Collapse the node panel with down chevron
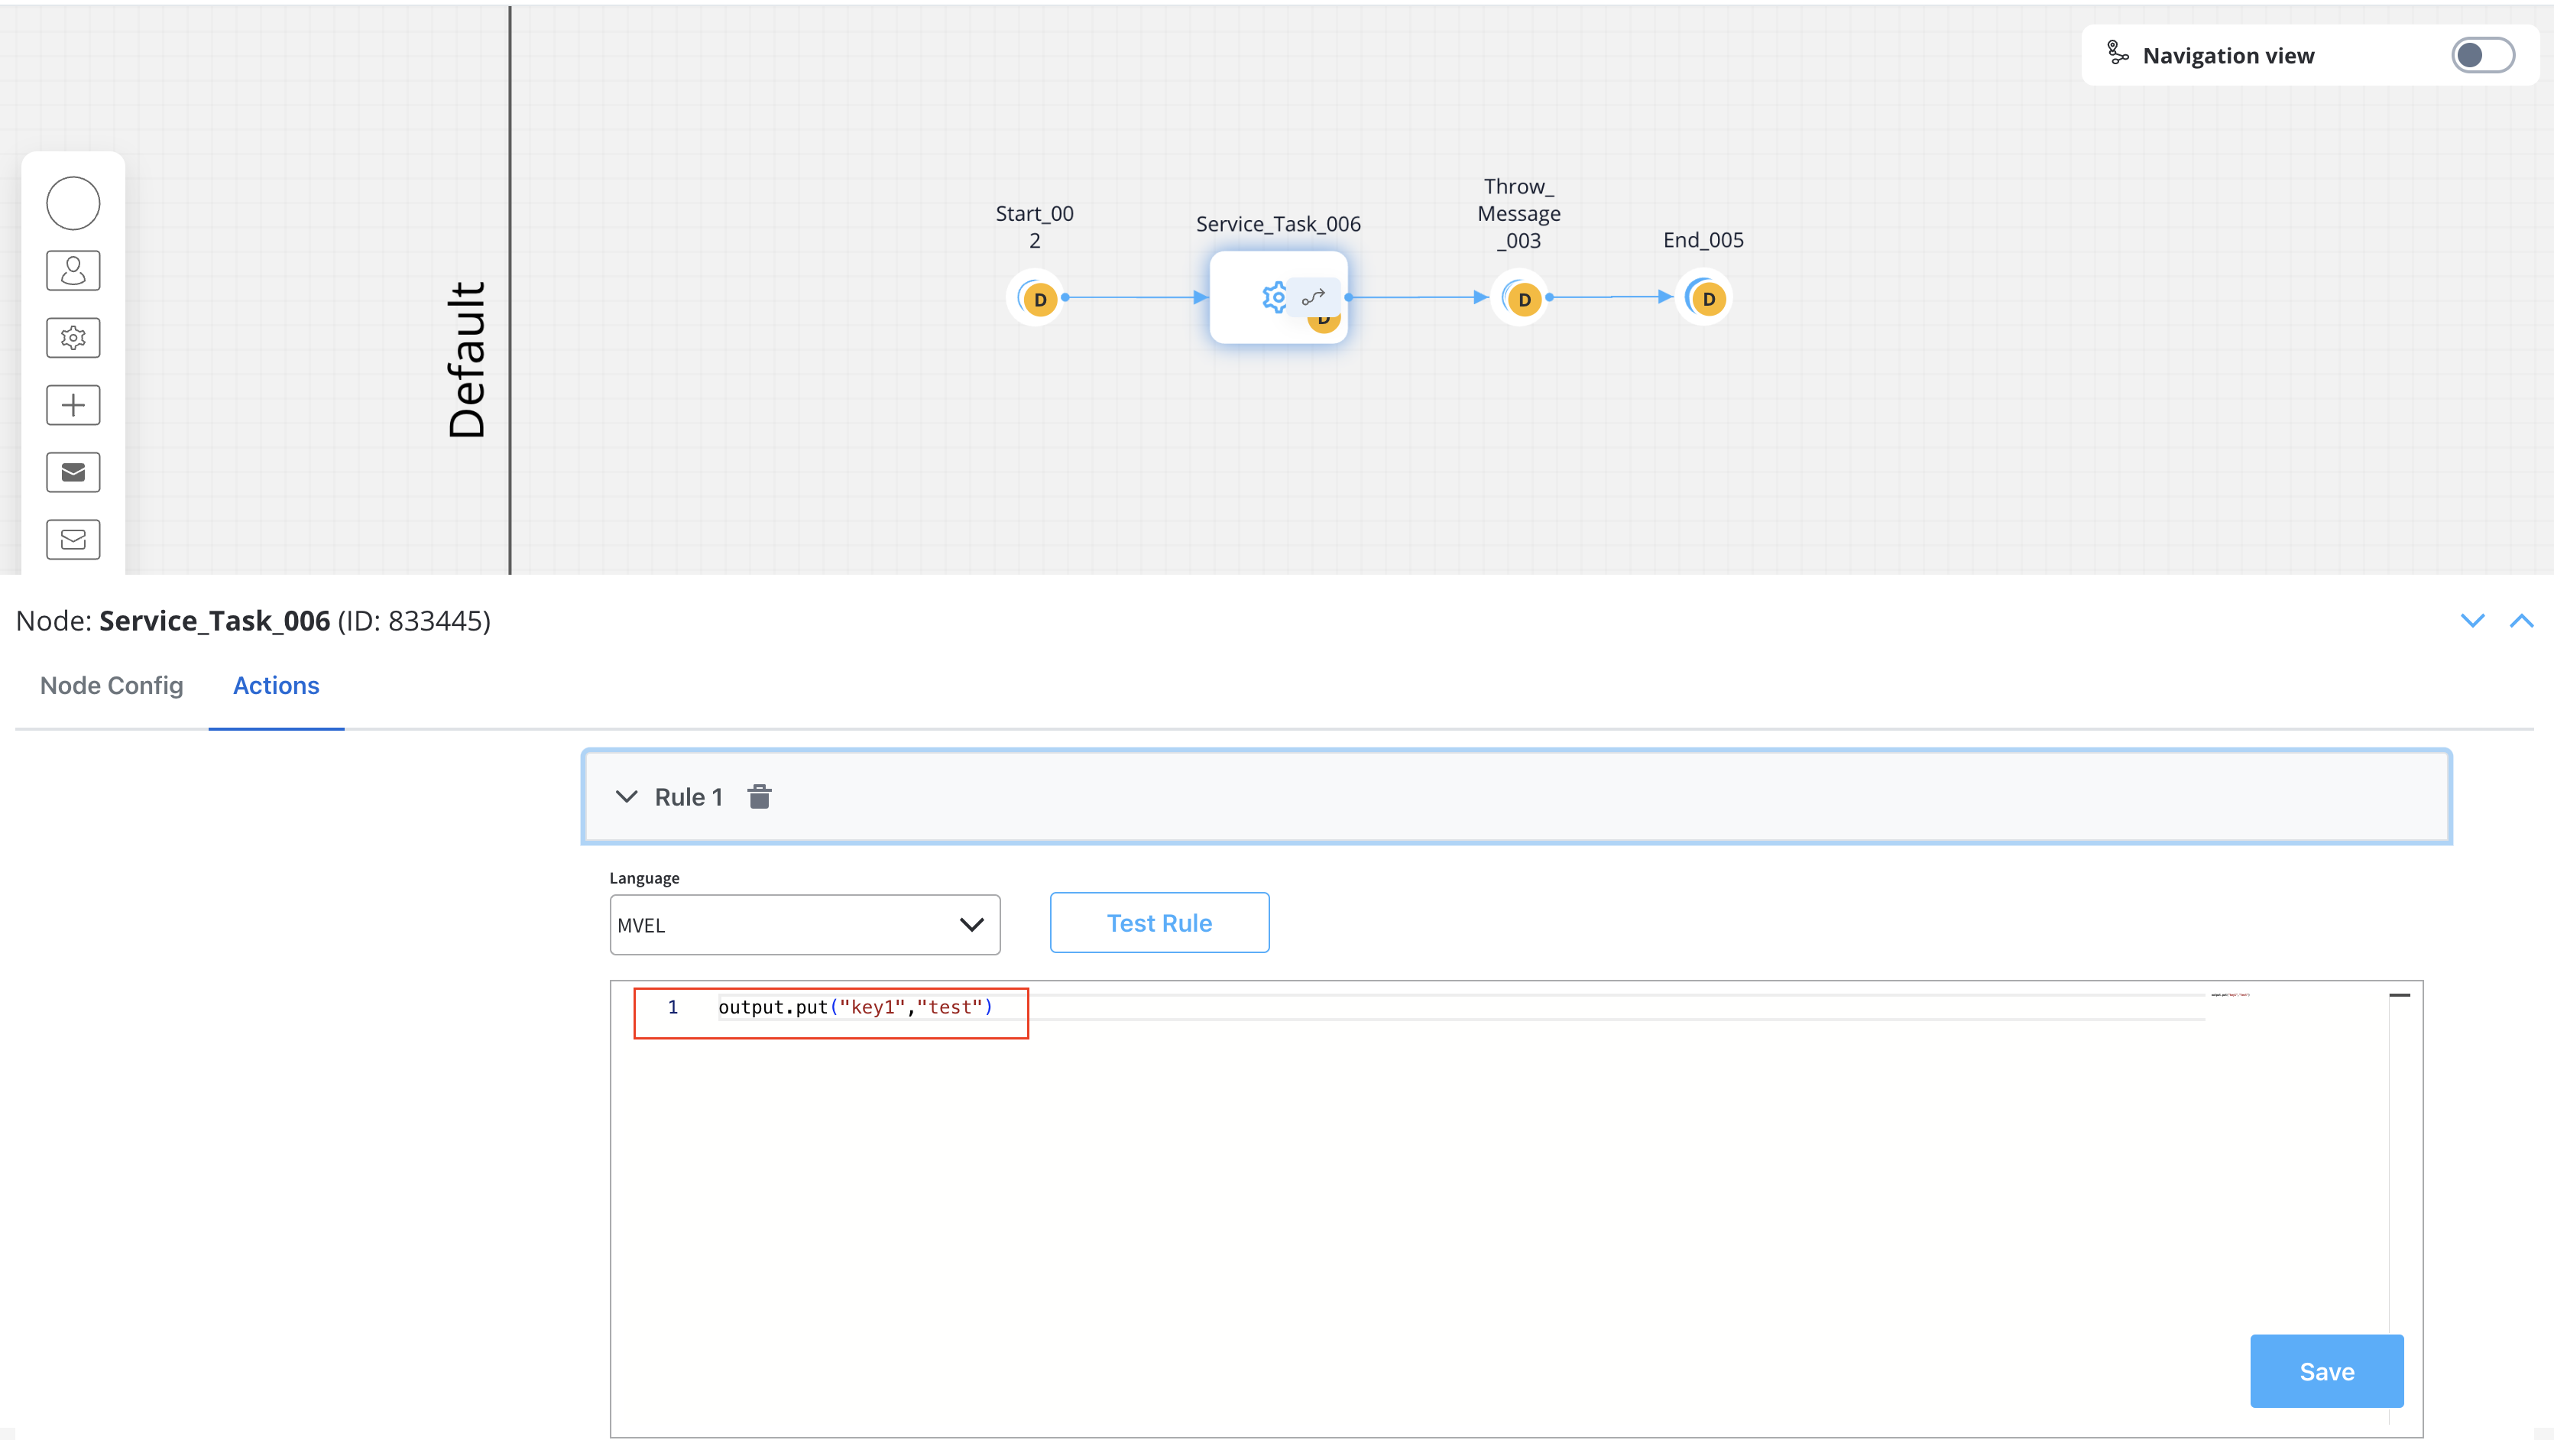The height and width of the screenshot is (1440, 2554). tap(2473, 621)
